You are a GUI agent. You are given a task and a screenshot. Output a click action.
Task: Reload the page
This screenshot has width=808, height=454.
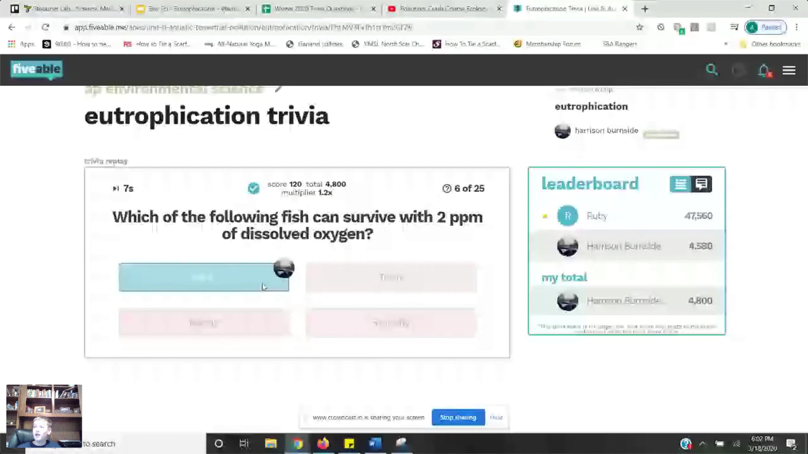(x=45, y=27)
